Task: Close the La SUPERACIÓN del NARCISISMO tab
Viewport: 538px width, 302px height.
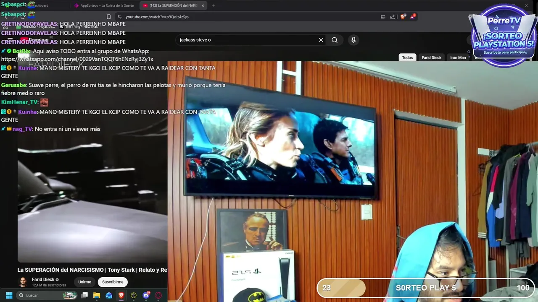Action: tap(203, 5)
